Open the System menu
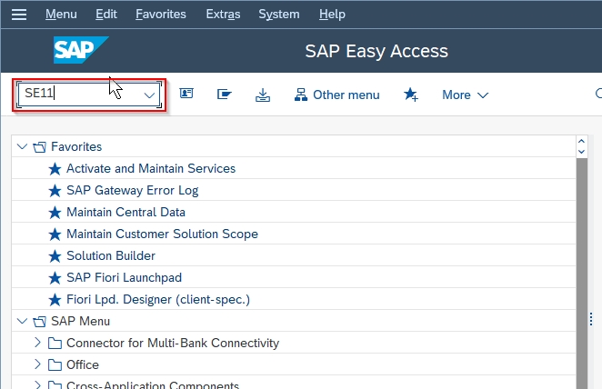This screenshot has height=389, width=602. tap(279, 15)
